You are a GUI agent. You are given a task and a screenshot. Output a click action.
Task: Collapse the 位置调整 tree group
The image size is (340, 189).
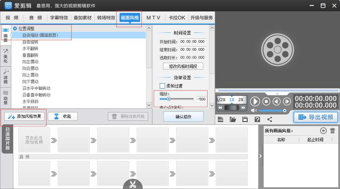15,29
